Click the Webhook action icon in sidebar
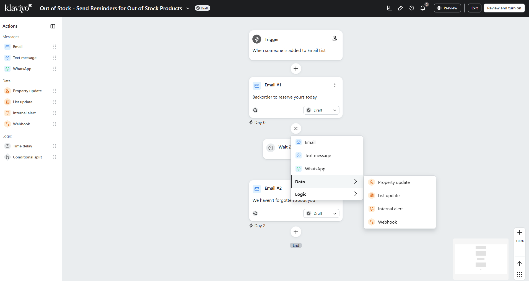 7,124
